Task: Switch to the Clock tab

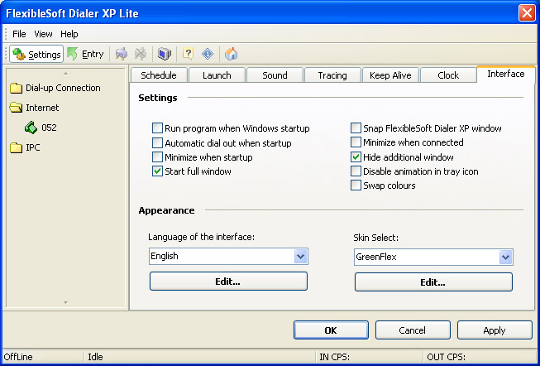Action: (x=448, y=75)
